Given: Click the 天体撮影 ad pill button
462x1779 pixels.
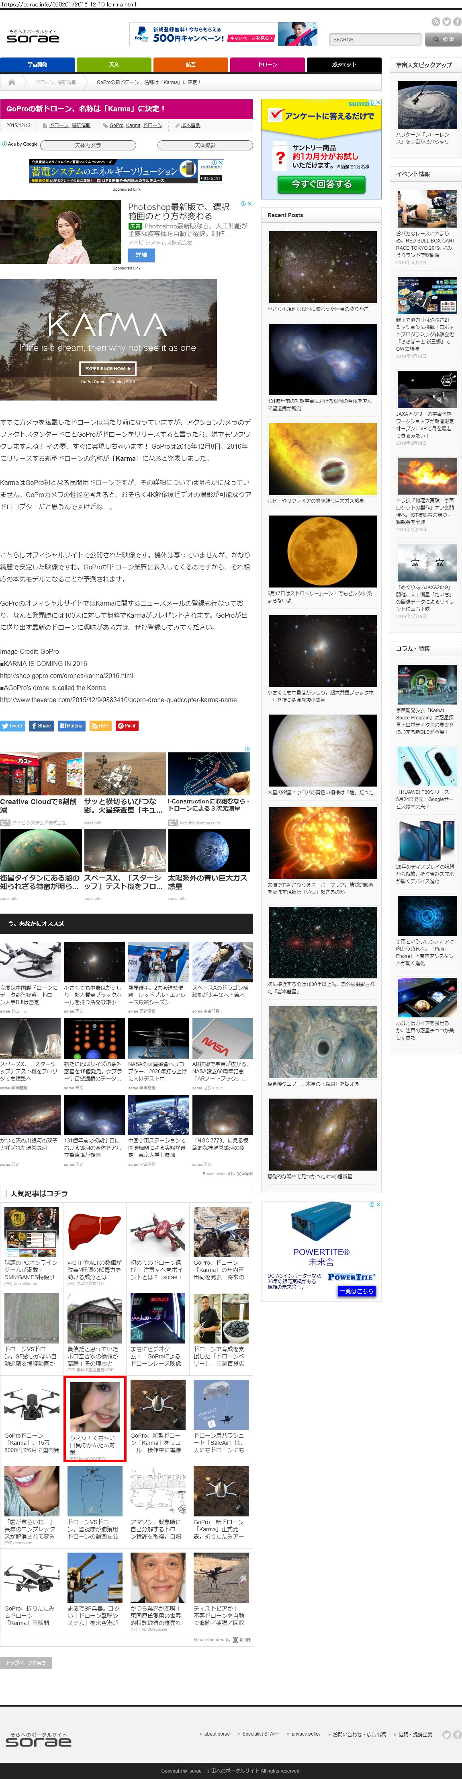Looking at the screenshot, I should [x=205, y=145].
